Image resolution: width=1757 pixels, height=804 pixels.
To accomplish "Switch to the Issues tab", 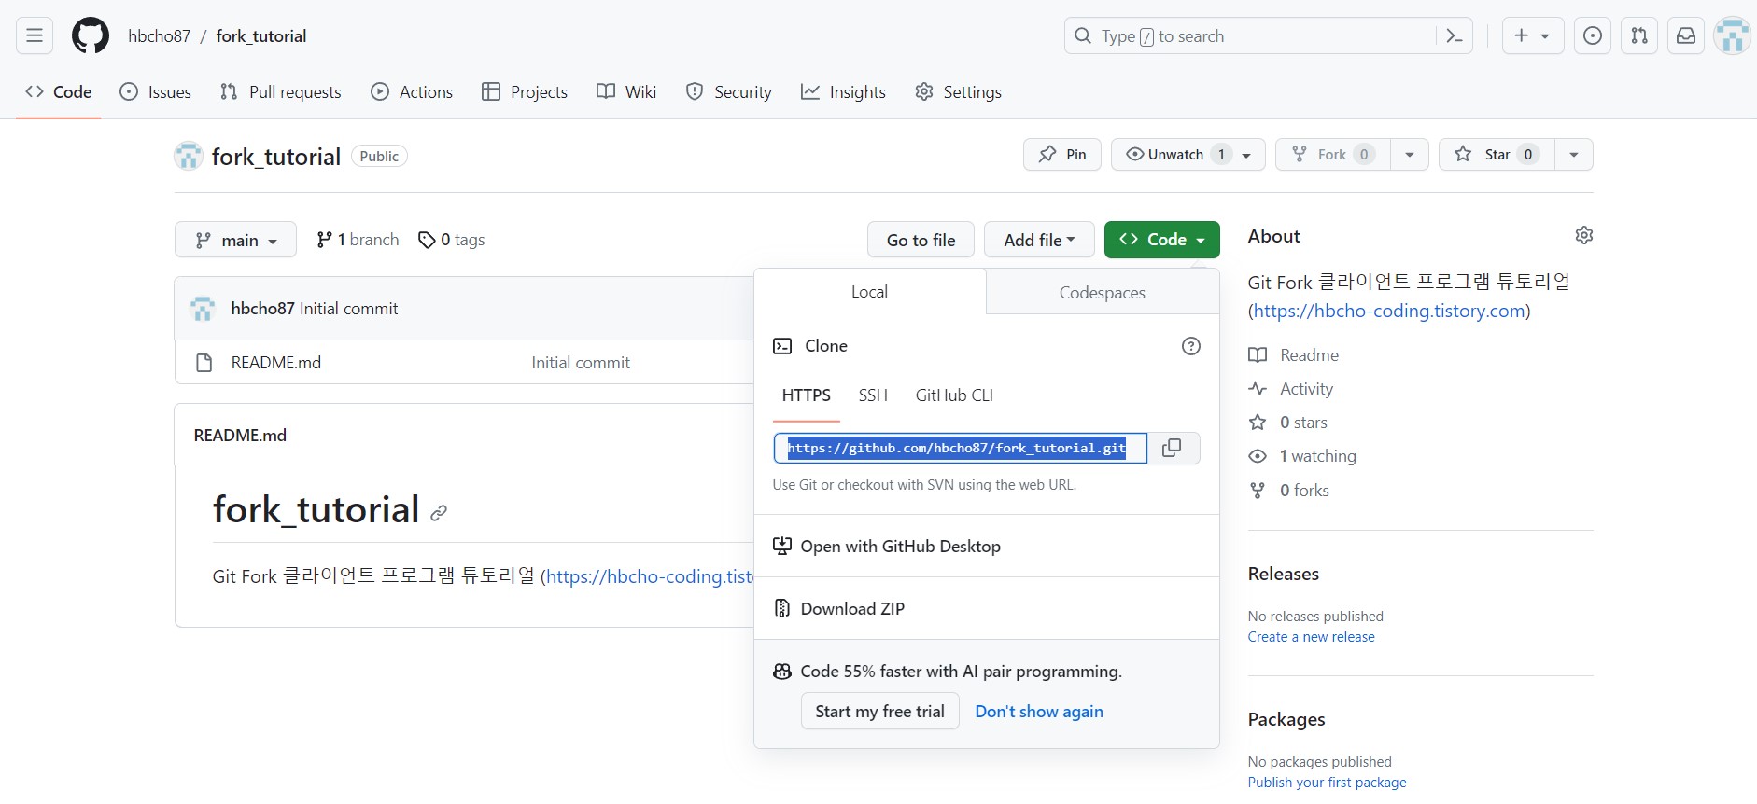I will [156, 91].
